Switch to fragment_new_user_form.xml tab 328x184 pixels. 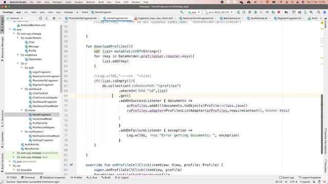pos(155,18)
